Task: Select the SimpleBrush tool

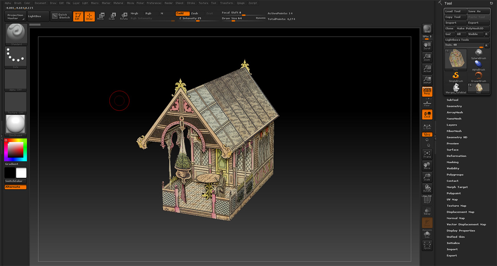Action: [456, 77]
